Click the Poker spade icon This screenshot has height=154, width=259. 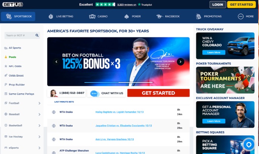(x=127, y=17)
